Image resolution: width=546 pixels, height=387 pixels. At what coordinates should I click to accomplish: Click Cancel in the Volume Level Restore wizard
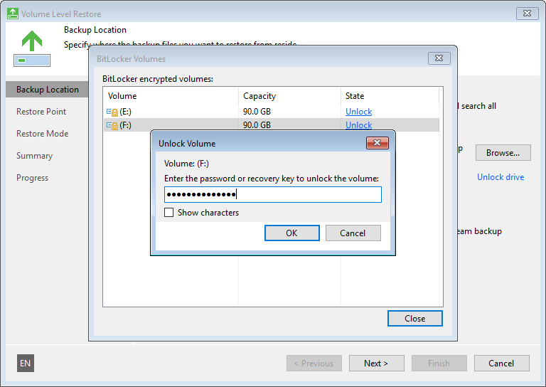pyautogui.click(x=501, y=364)
